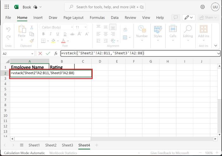Toggle Bold formatting
This screenshot has height=156, width=222.
point(43,34)
